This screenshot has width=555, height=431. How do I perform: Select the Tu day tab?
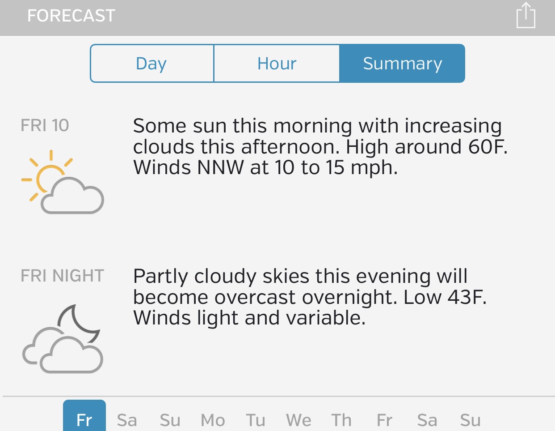coord(256,420)
